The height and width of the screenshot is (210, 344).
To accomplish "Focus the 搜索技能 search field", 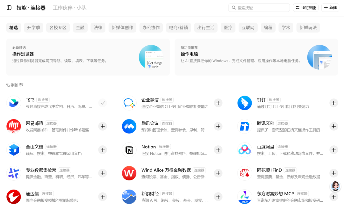I will (x=259, y=8).
